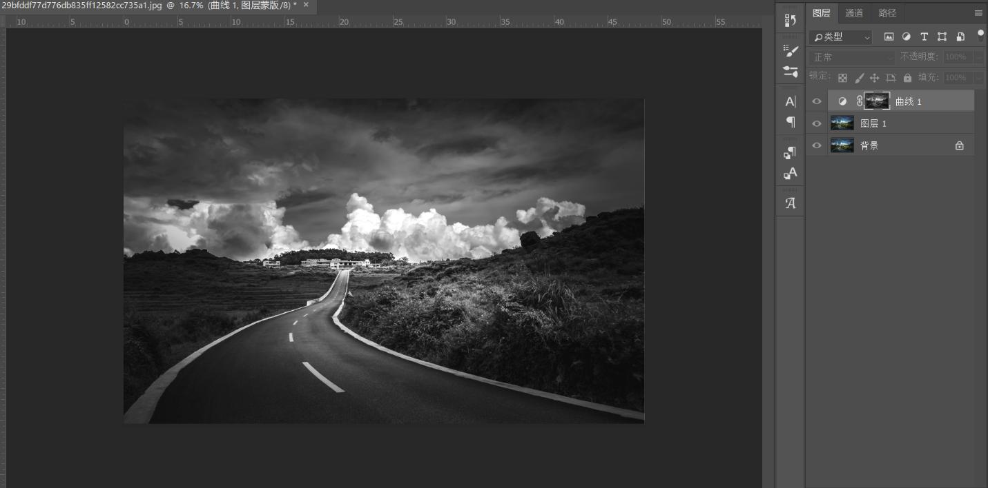Open the Character panel icon
Screen dimensions: 988x488
point(790,101)
